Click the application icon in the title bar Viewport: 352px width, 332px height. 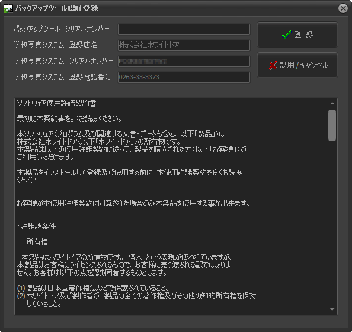[x=8, y=9]
